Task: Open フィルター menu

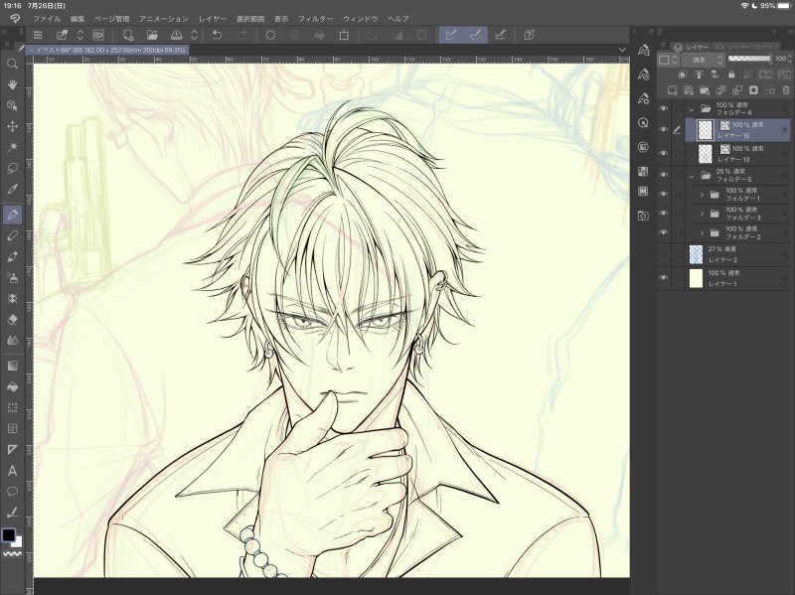Action: pyautogui.click(x=315, y=19)
